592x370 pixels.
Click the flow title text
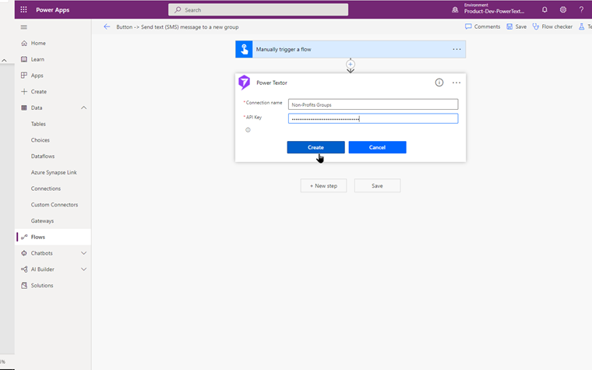click(x=178, y=27)
